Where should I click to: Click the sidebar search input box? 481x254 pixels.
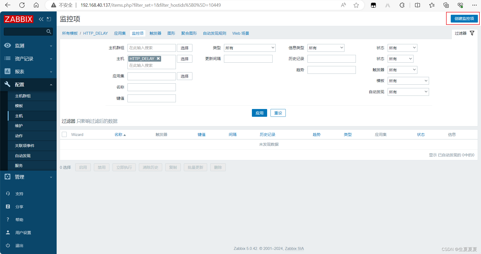tap(28, 32)
